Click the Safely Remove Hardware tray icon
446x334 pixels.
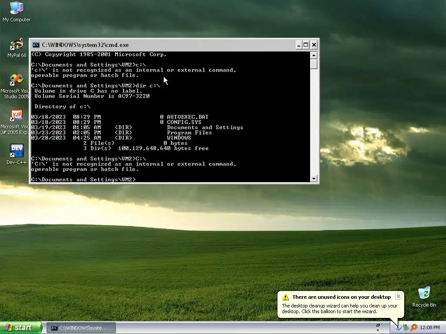405,327
